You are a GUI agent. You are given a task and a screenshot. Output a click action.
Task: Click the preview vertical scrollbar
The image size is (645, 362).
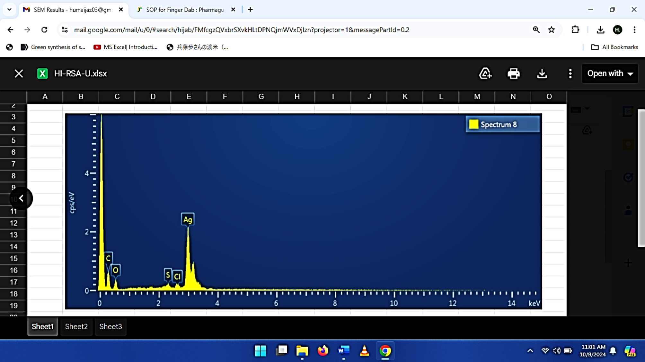(x=641, y=178)
